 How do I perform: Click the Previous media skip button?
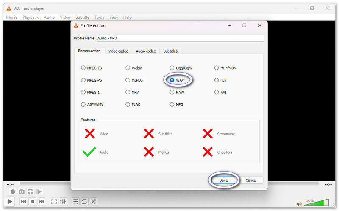pos(24,202)
